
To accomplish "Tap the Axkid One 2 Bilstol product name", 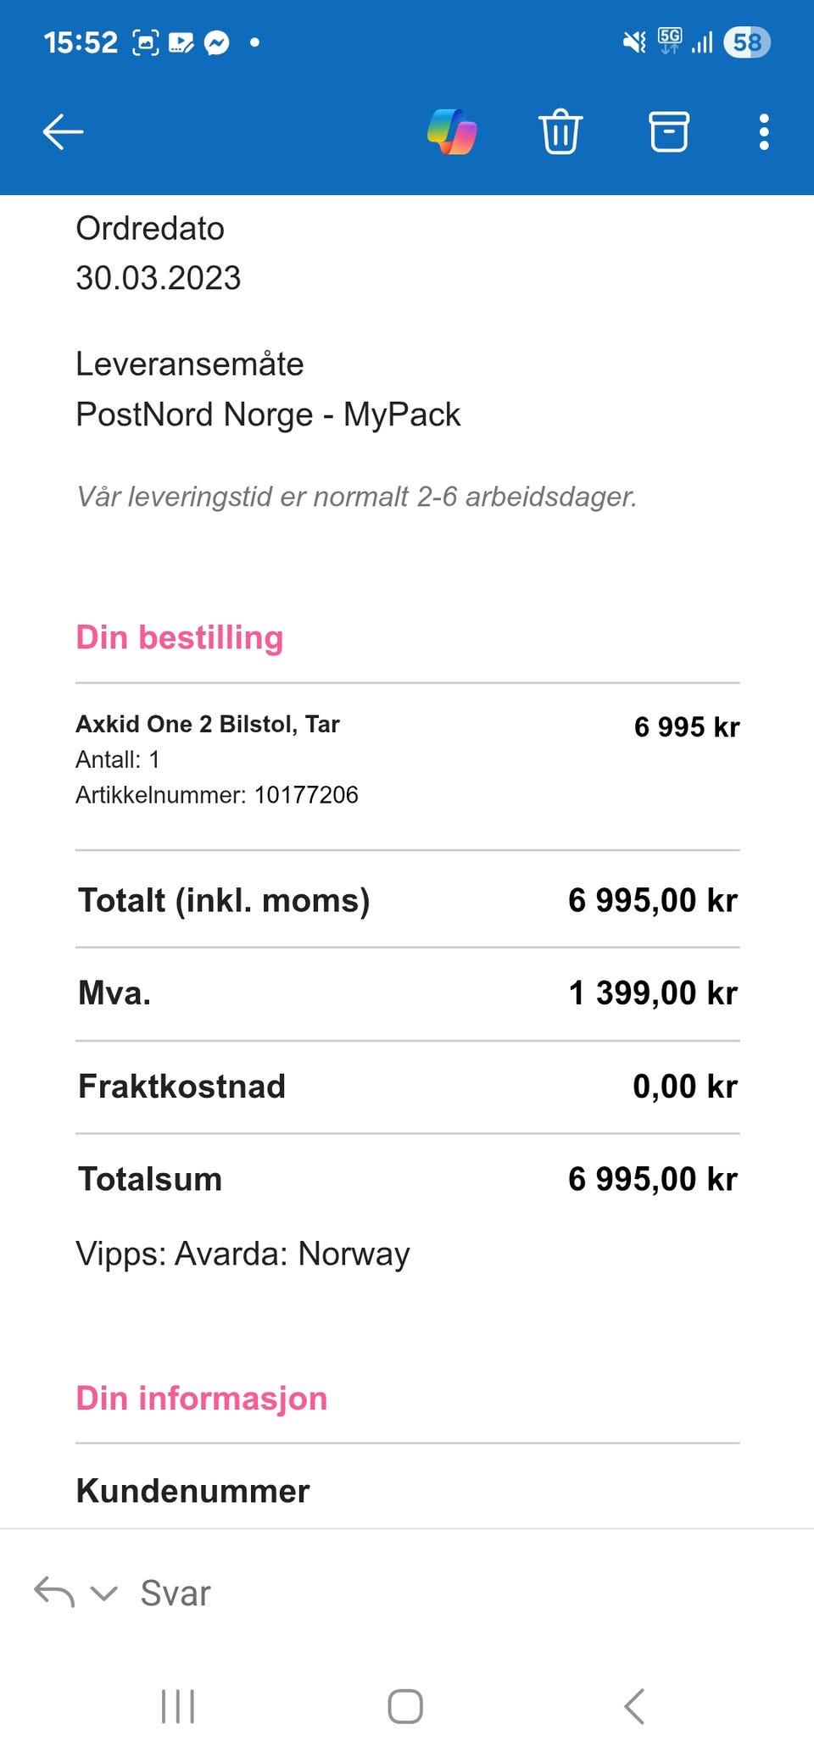I will click(208, 724).
